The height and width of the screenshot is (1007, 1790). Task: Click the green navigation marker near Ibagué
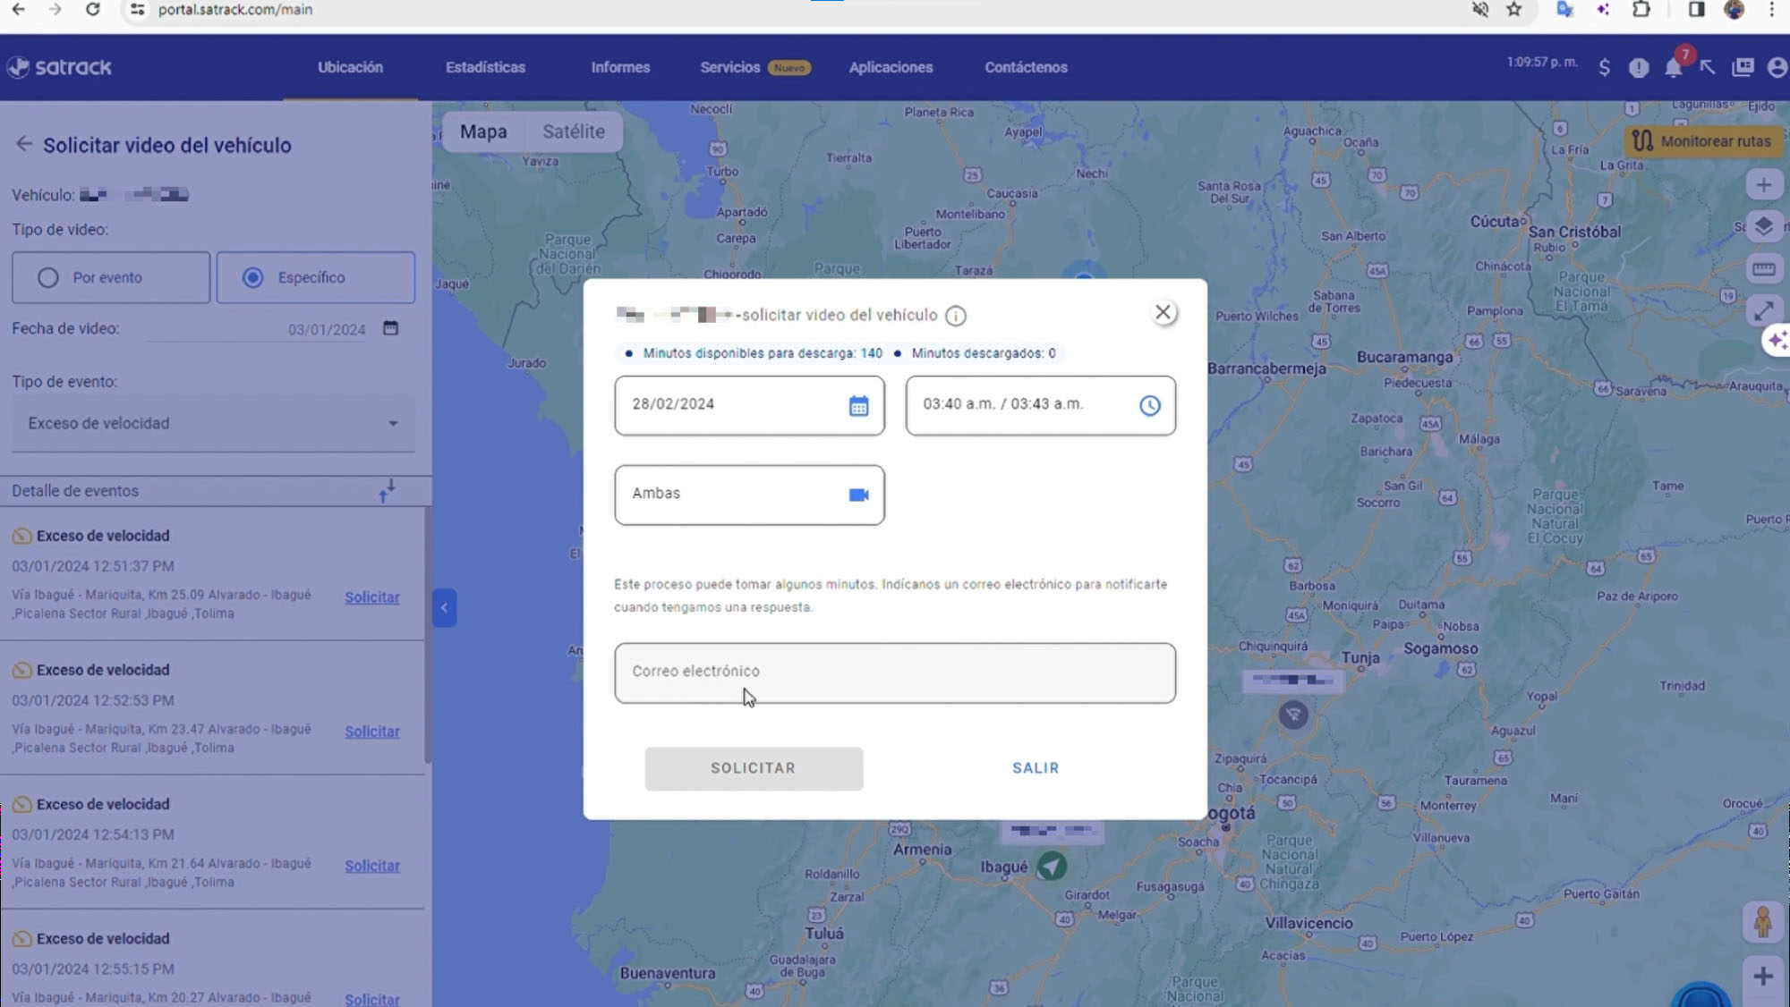1052,865
